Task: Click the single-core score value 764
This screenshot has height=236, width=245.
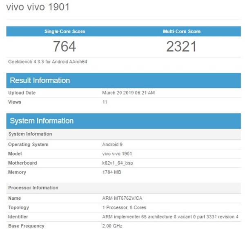Action: click(x=65, y=47)
